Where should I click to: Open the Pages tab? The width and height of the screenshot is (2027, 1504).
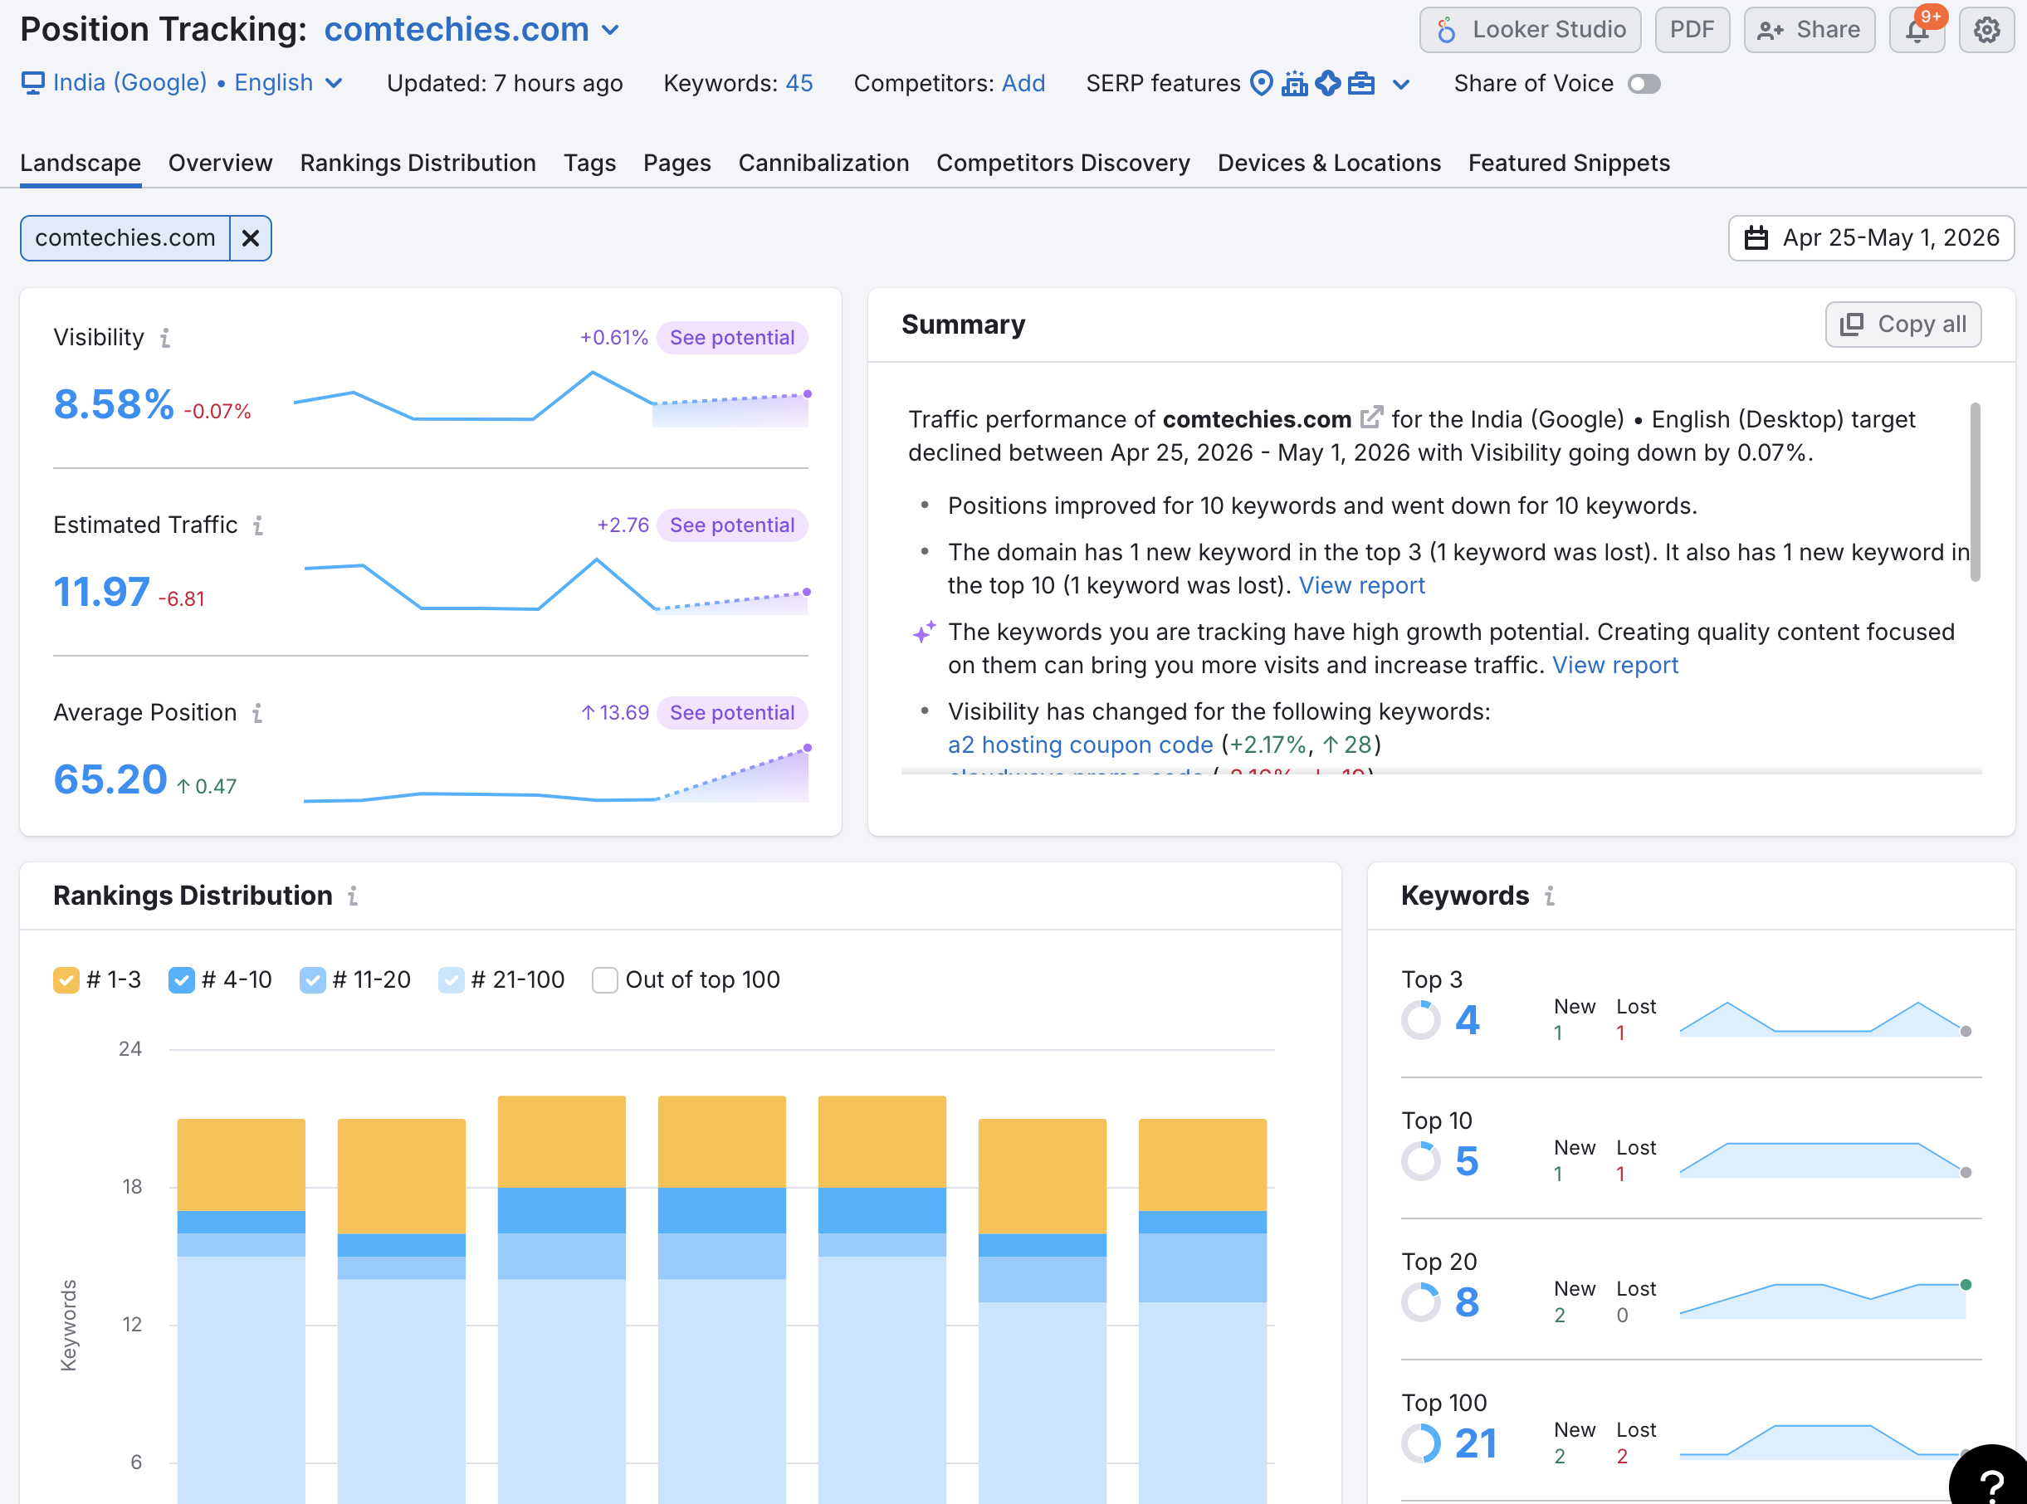[677, 163]
